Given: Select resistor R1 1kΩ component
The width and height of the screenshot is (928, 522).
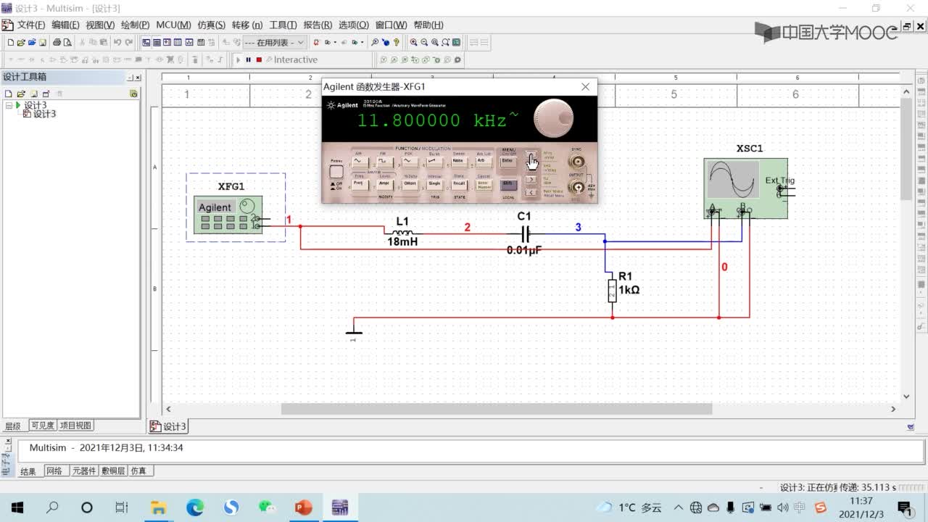Looking at the screenshot, I should (x=613, y=291).
